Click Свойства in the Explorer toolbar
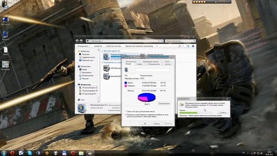The height and width of the screenshot is (156, 277). point(98,46)
